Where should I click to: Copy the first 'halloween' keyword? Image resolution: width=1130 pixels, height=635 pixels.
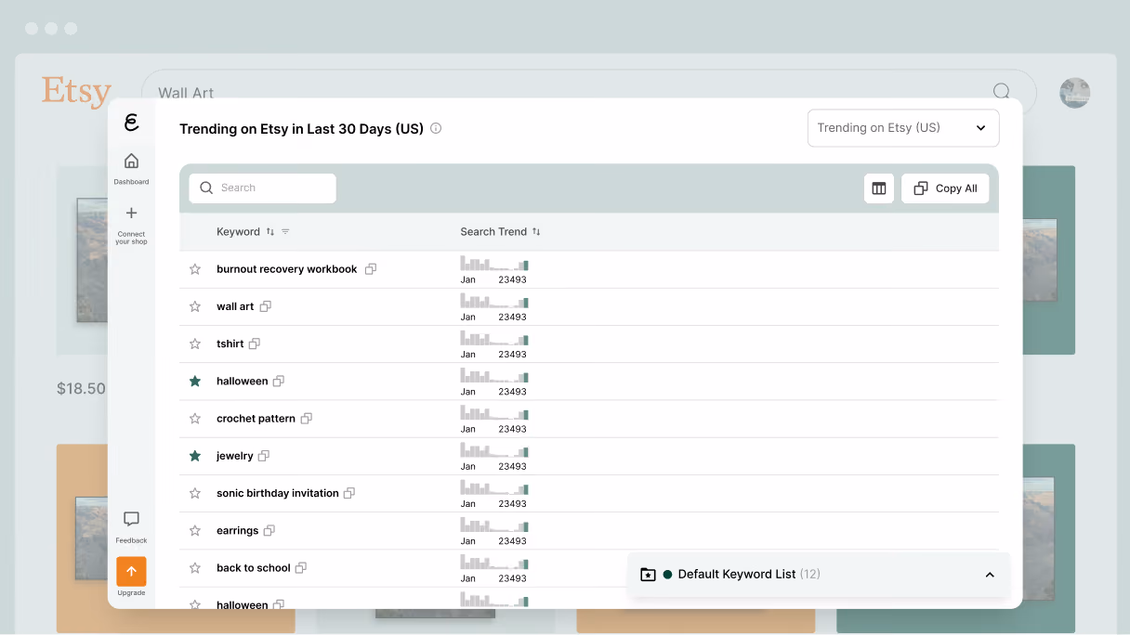(x=279, y=382)
